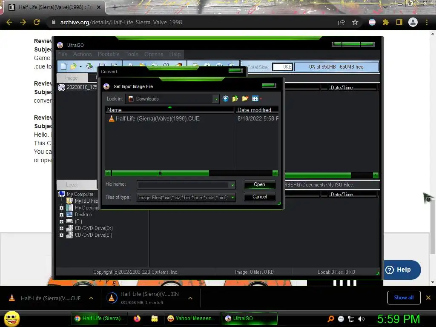The height and width of the screenshot is (327, 436).
Task: Click the 0% of 650MB capacity bar
Action: coord(336,67)
